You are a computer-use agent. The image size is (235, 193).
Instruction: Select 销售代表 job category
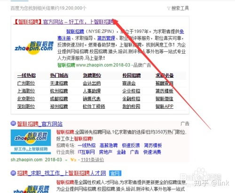coord(92,99)
